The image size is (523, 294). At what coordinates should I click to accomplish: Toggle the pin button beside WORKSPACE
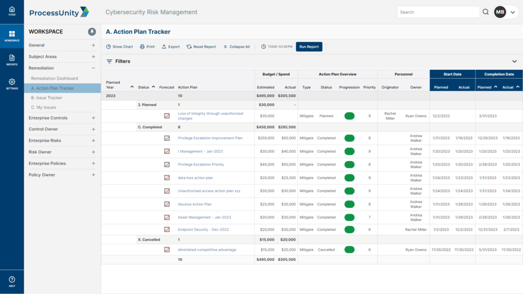92,32
